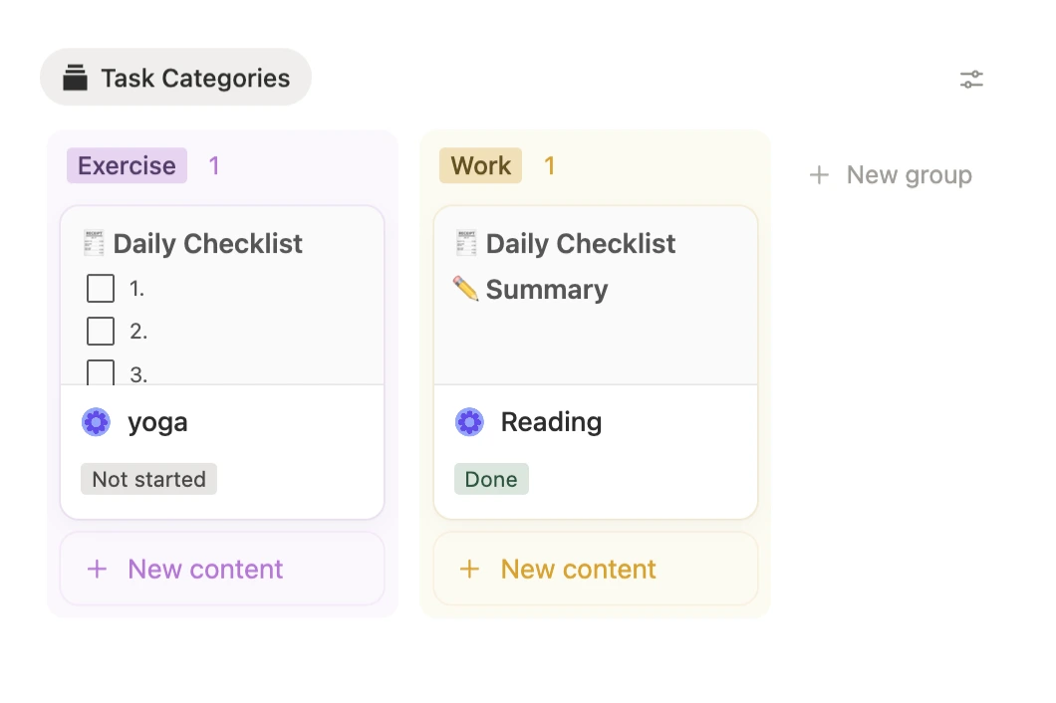This screenshot has width=1056, height=703.
Task: Open the yoga card title
Action: (157, 422)
